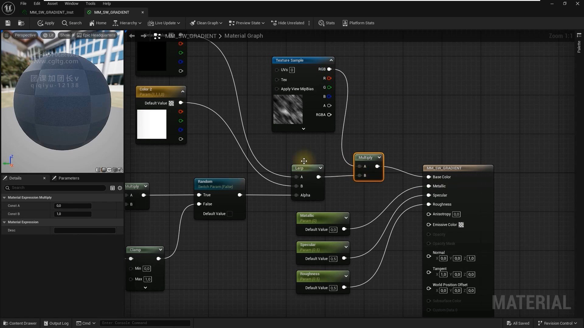Open the Search tool in the toolbar
Image resolution: width=584 pixels, height=328 pixels.
click(71, 23)
